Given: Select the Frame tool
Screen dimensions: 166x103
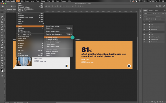Looking at the screenshot, I should pos(2,25).
